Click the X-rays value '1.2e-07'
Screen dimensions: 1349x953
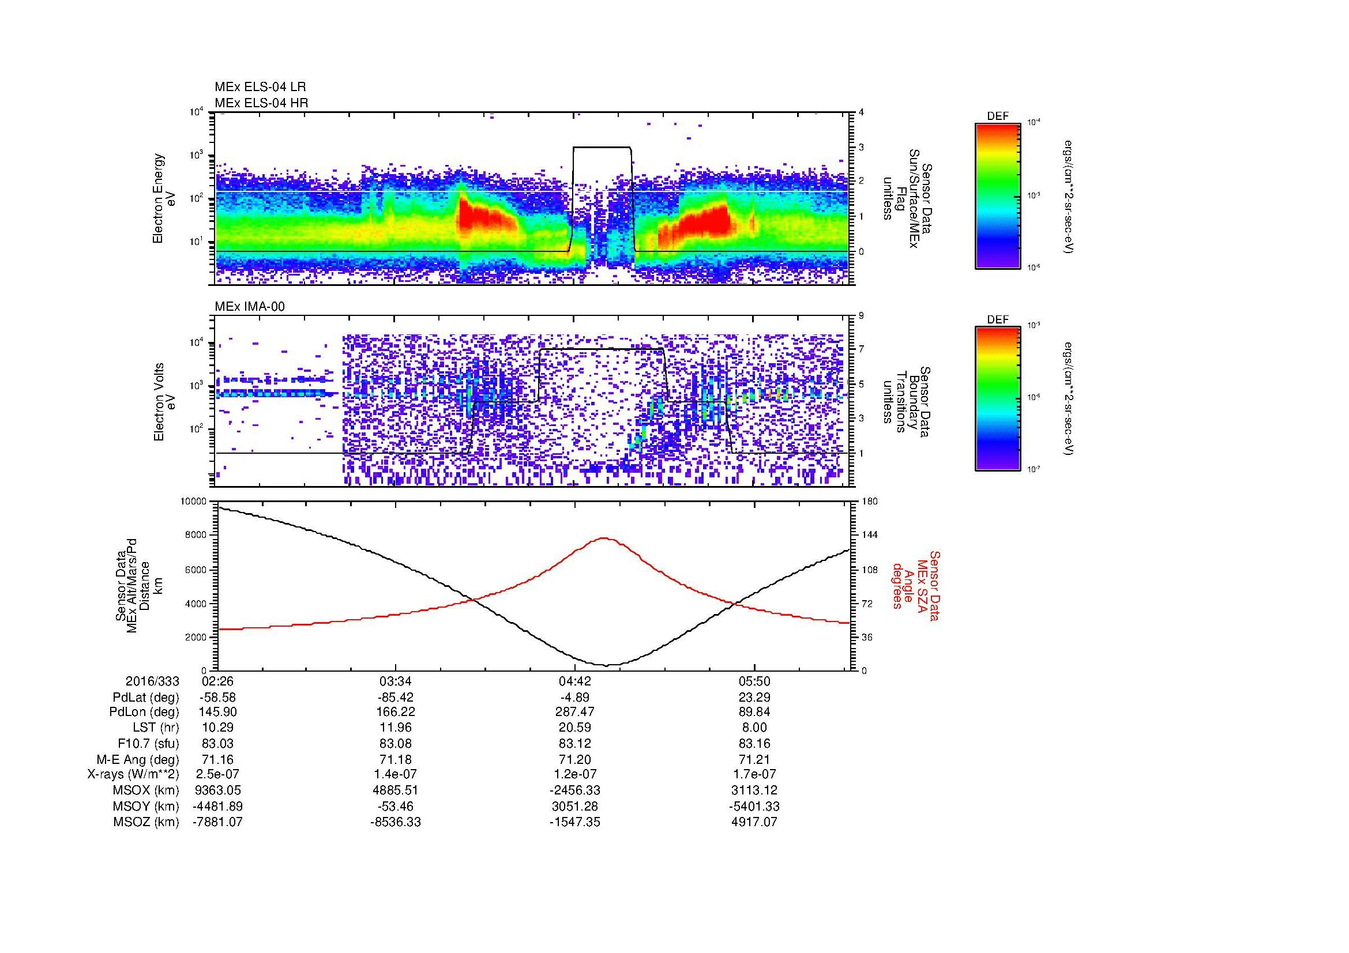(x=574, y=774)
